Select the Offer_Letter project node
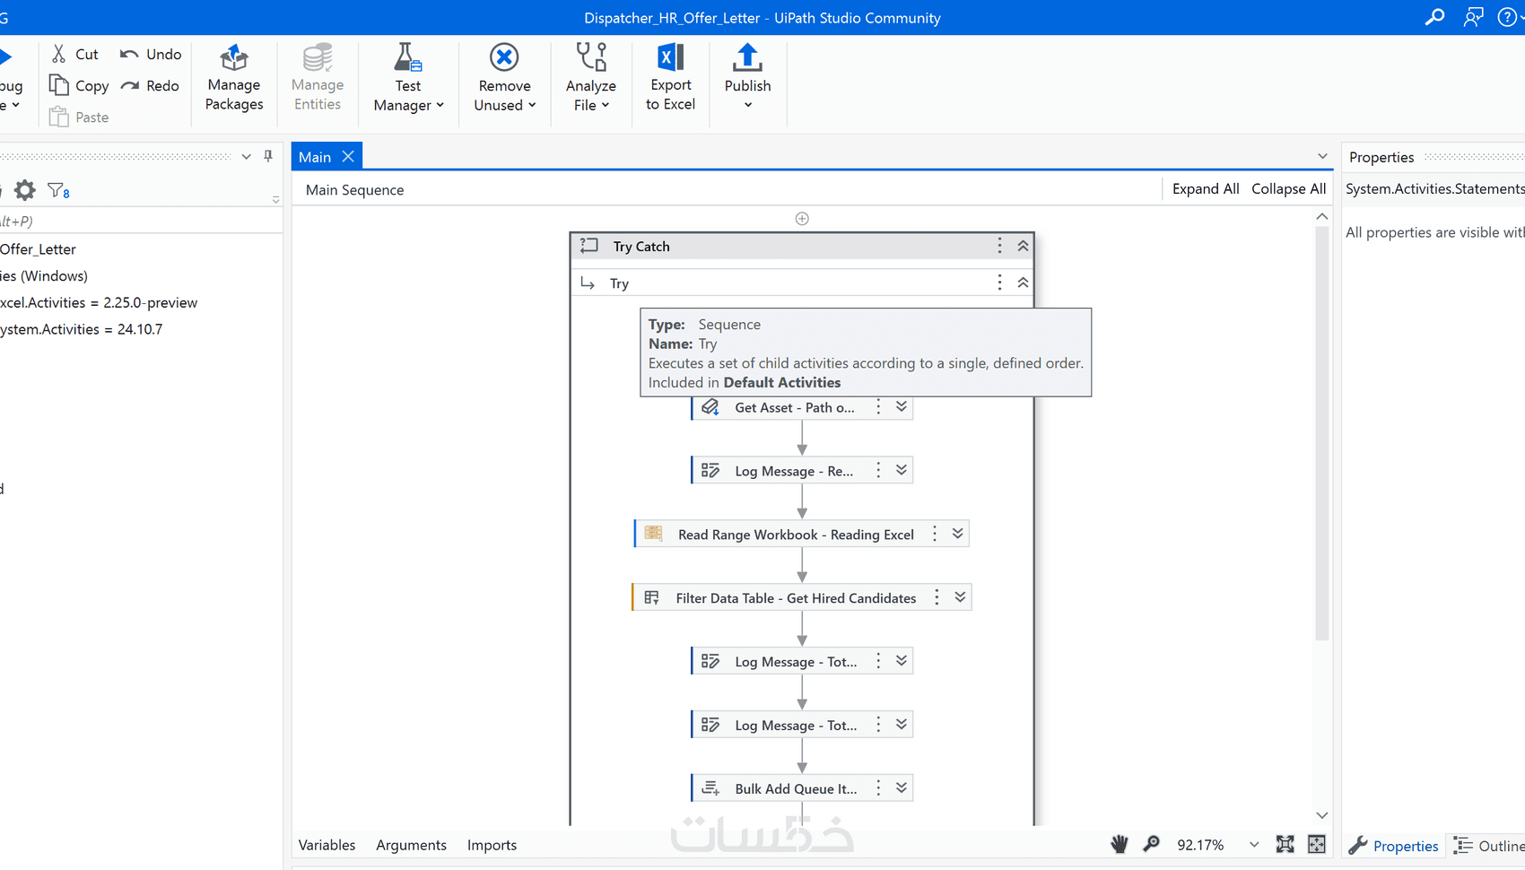This screenshot has height=870, width=1525. pyautogui.click(x=38, y=249)
